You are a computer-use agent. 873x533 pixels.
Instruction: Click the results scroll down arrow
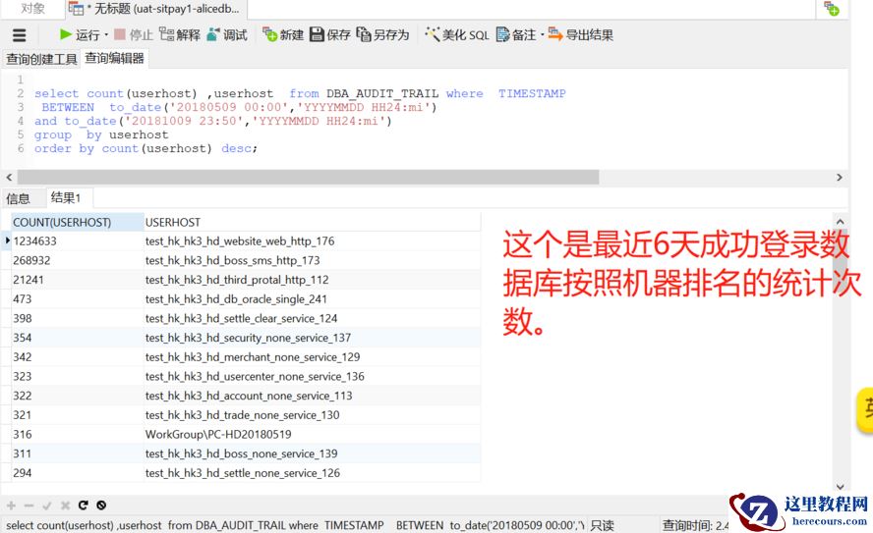coord(841,487)
